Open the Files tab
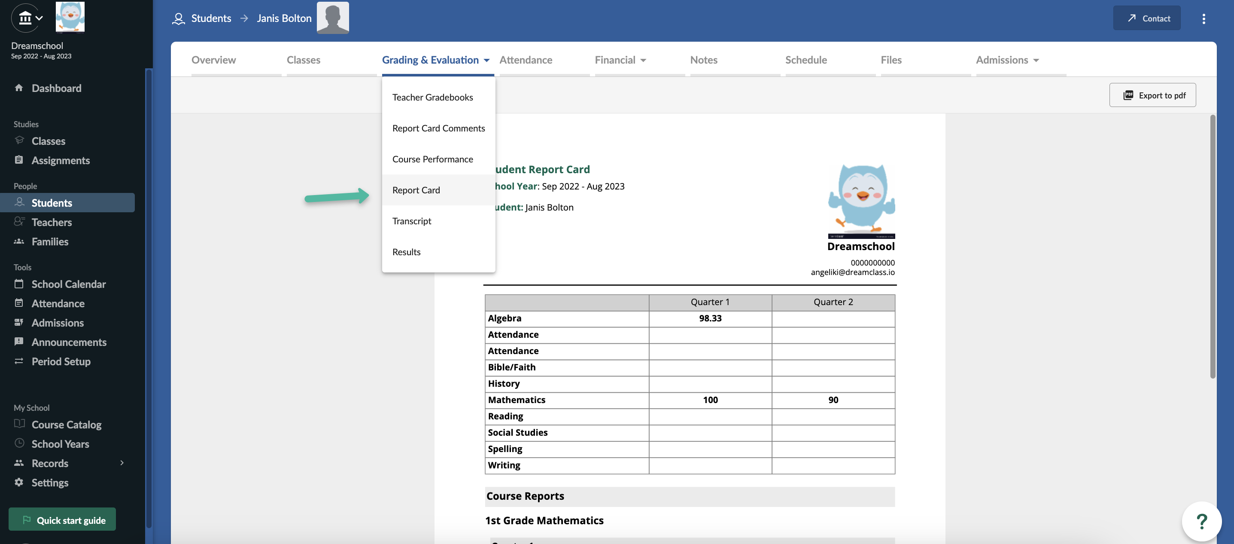 pyautogui.click(x=891, y=59)
